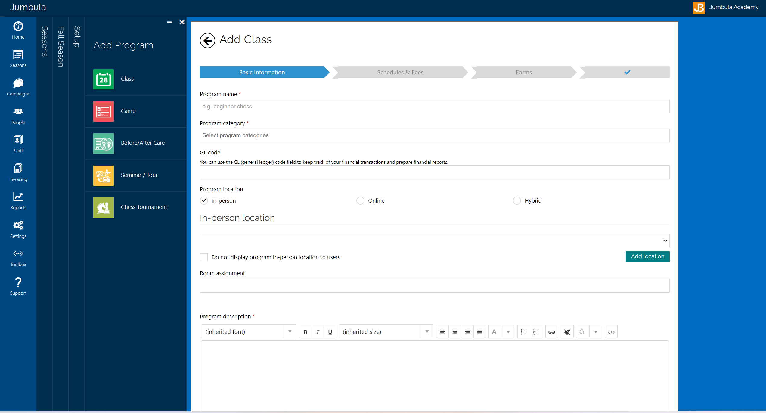Switch to Schedules & Fees step
Viewport: 766px width, 413px height.
pos(400,72)
